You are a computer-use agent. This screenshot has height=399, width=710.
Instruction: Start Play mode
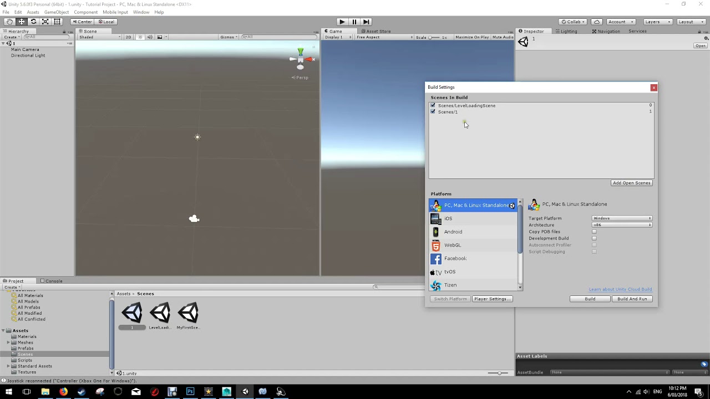click(x=342, y=22)
